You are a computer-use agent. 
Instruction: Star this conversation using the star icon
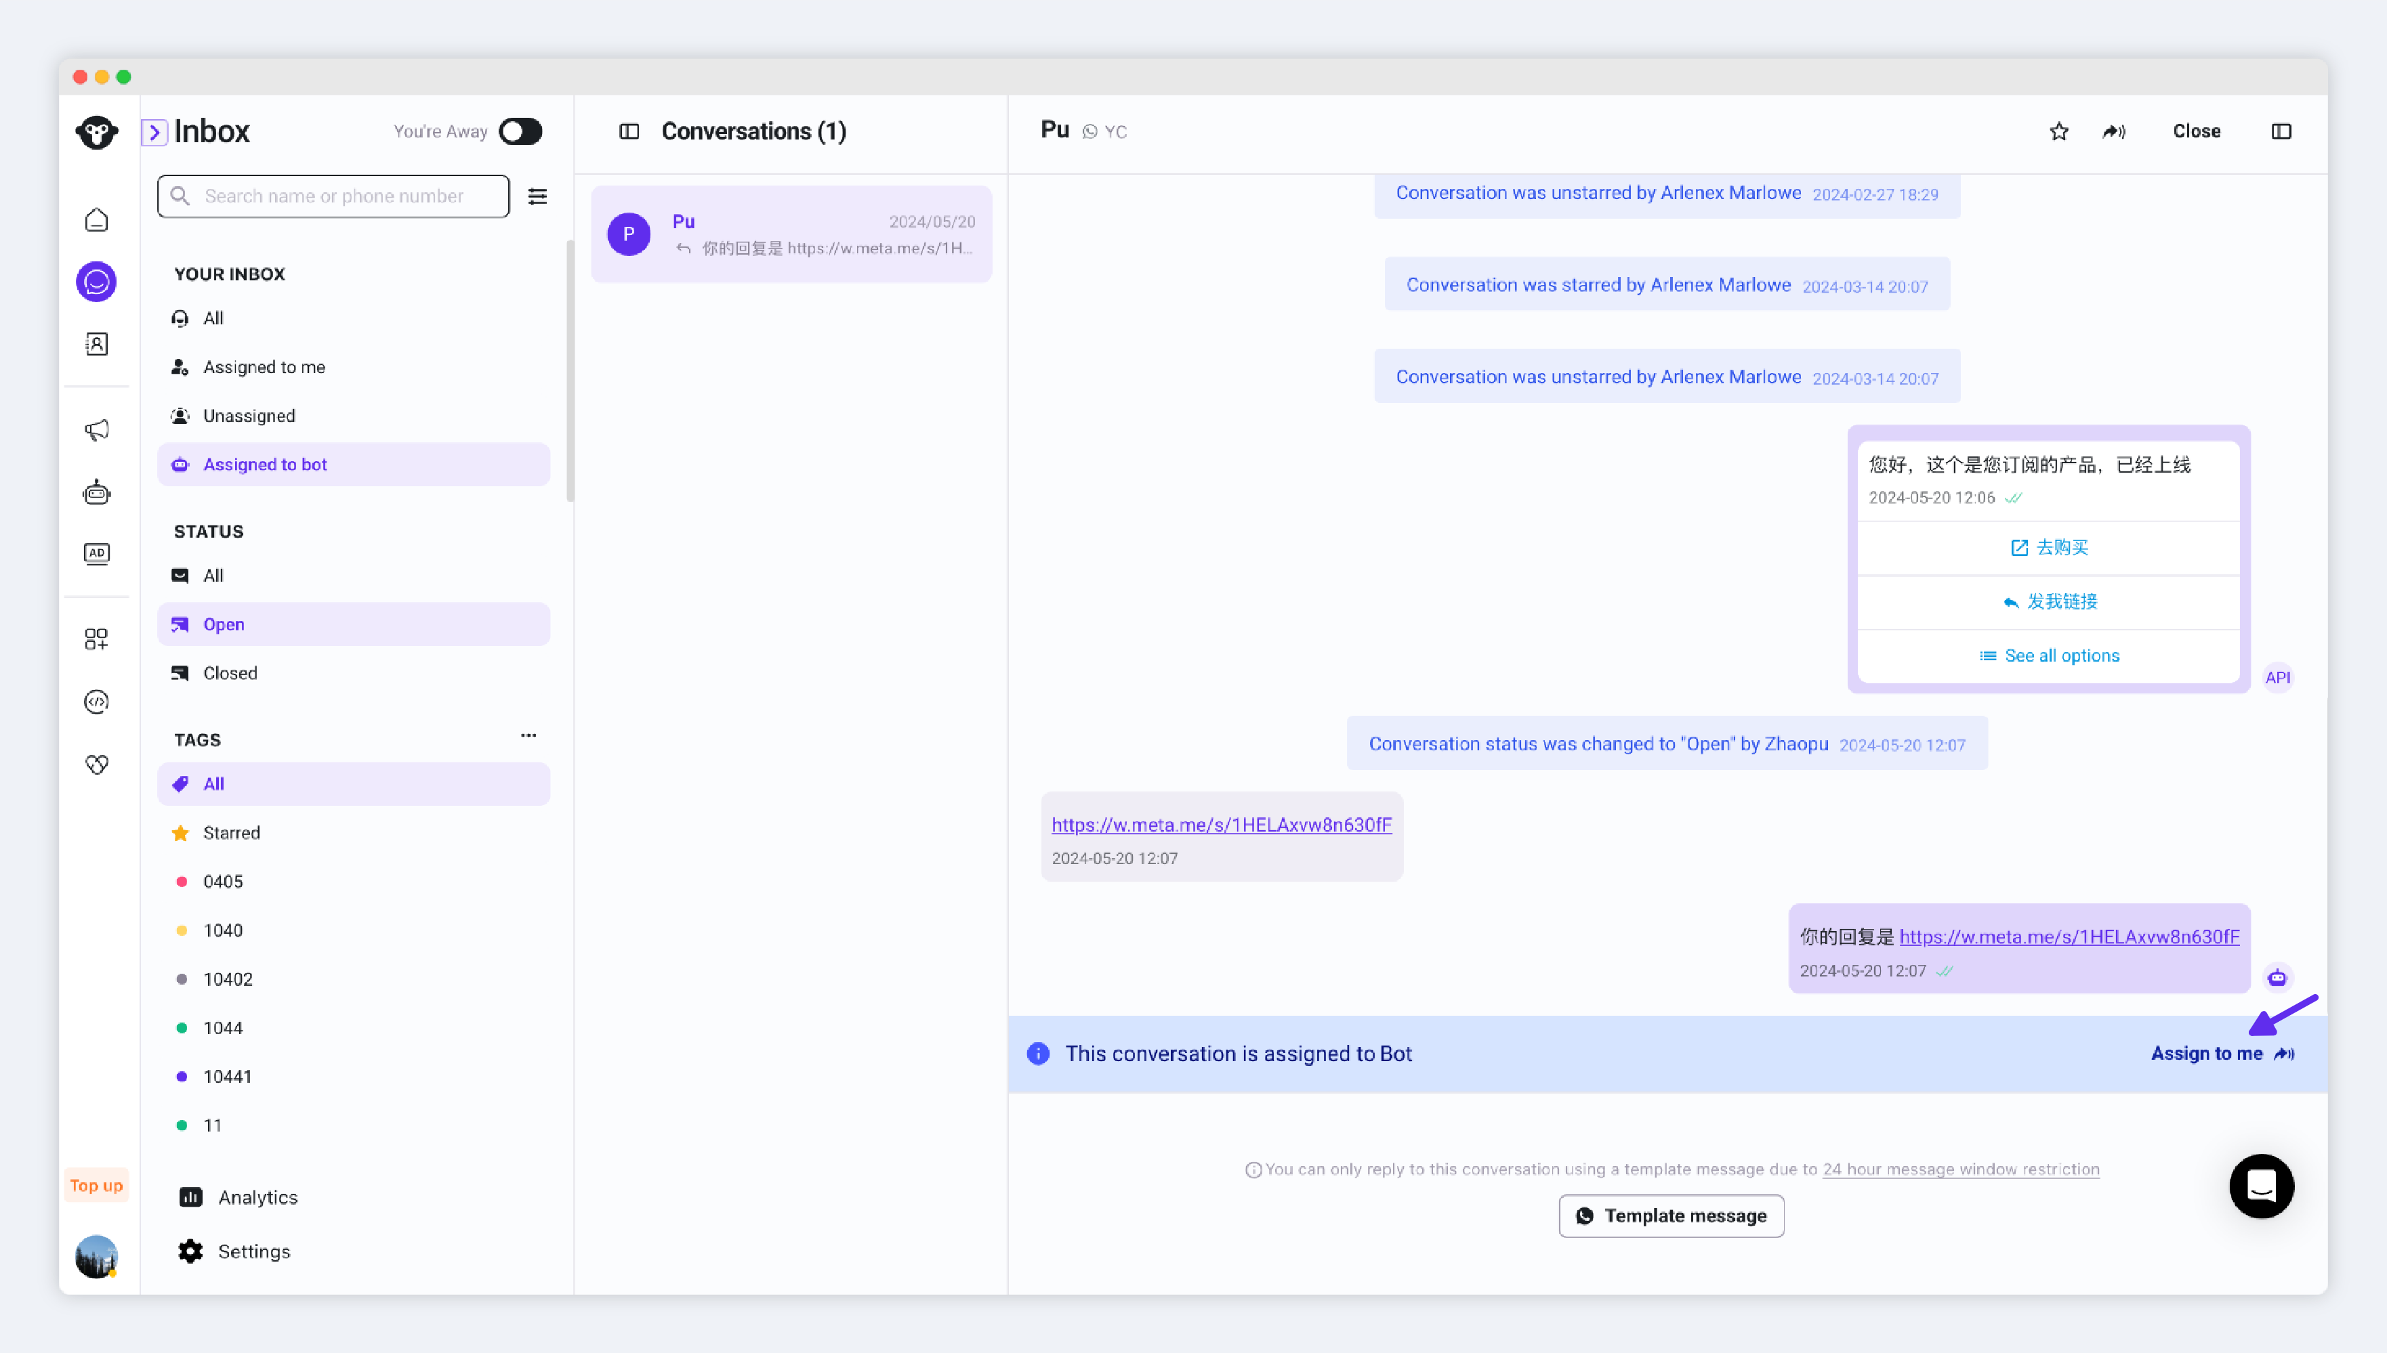point(2059,131)
